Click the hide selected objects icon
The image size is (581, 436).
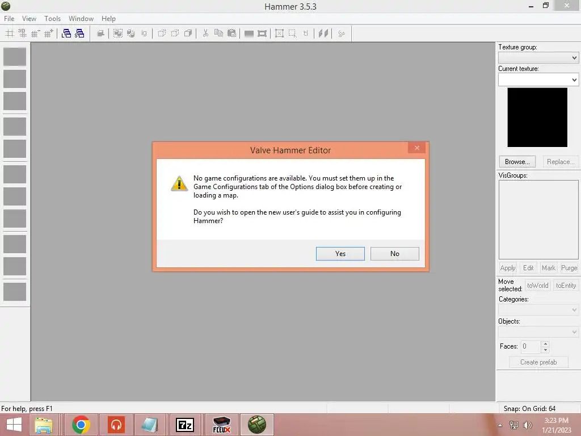click(162, 33)
